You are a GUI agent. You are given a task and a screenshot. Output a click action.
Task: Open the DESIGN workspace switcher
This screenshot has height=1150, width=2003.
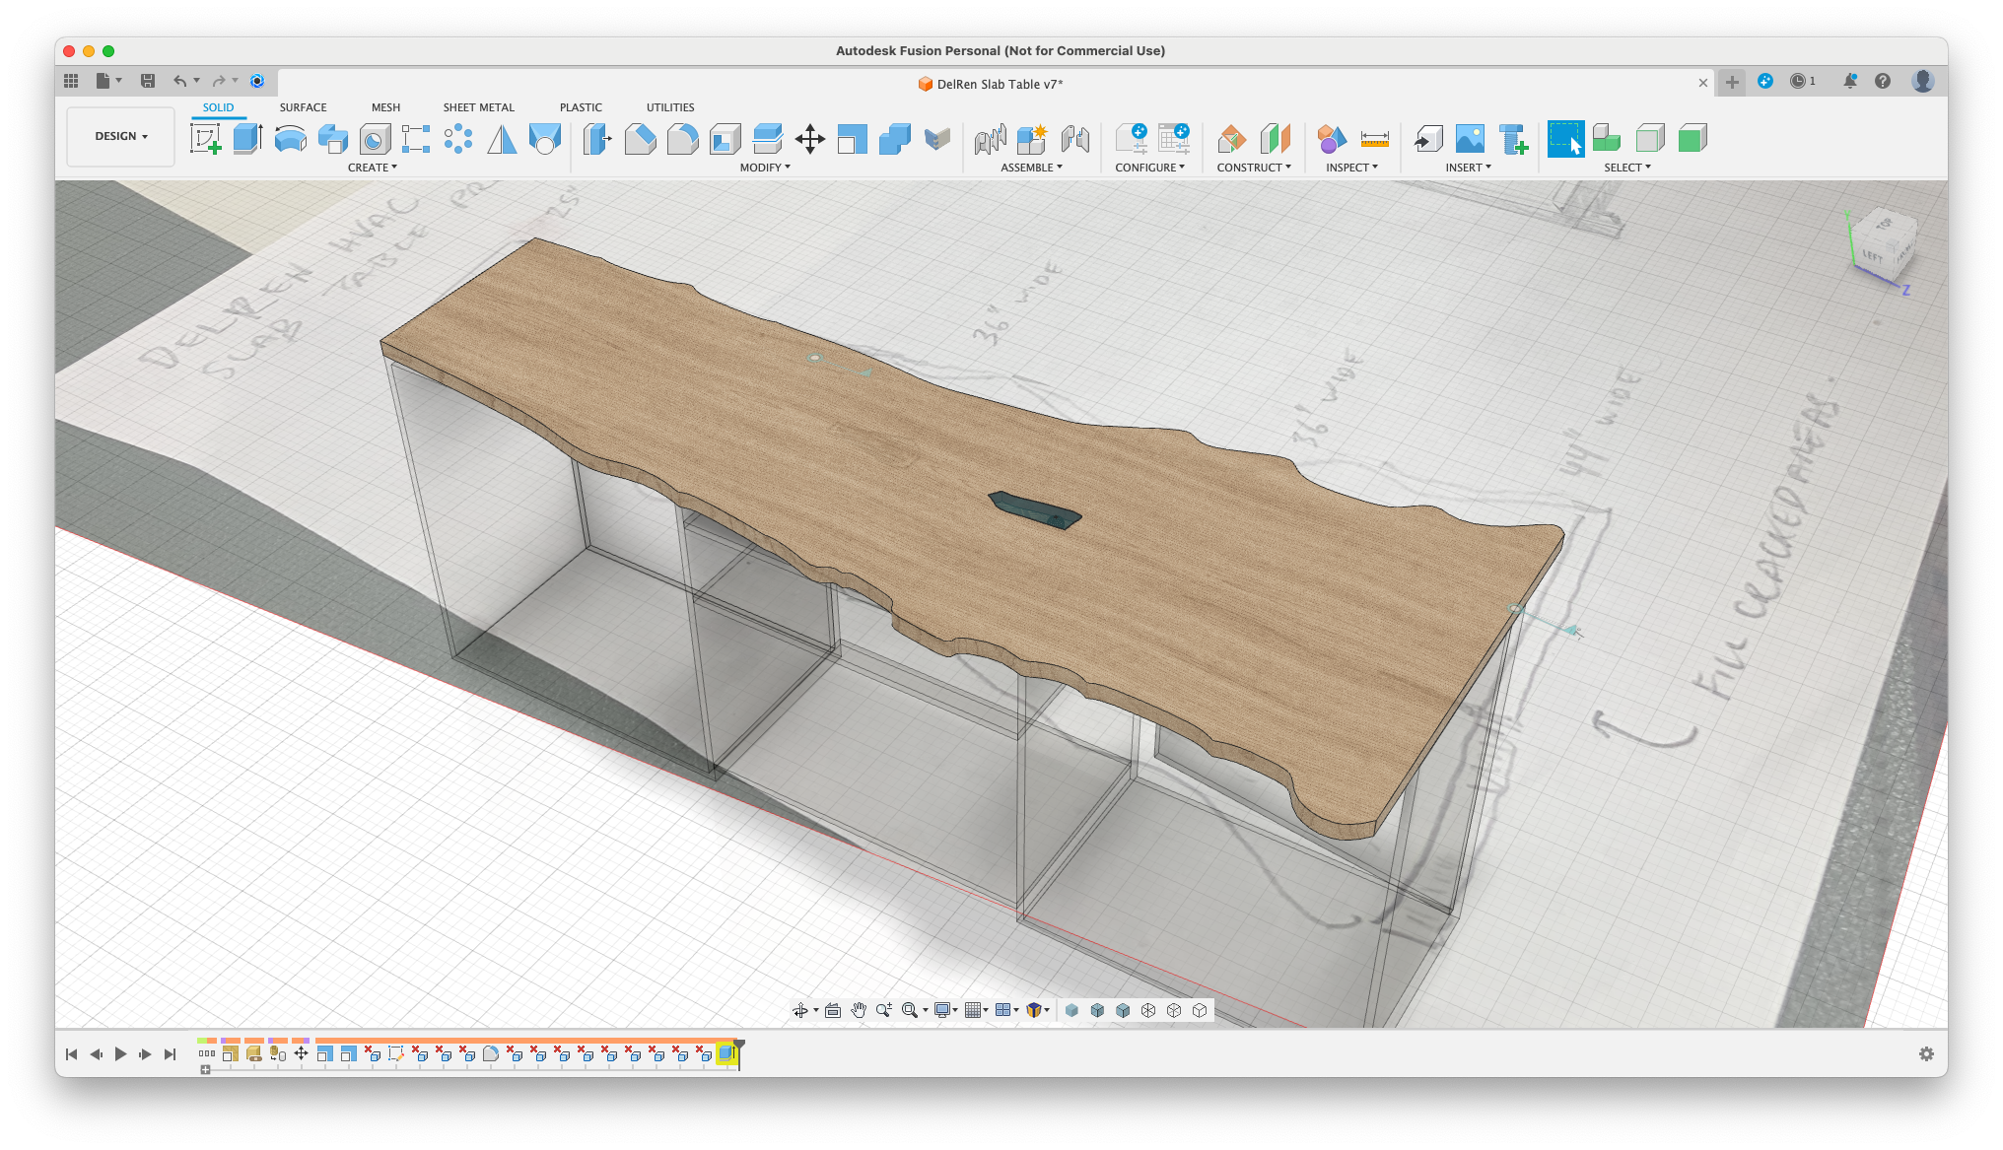click(120, 136)
